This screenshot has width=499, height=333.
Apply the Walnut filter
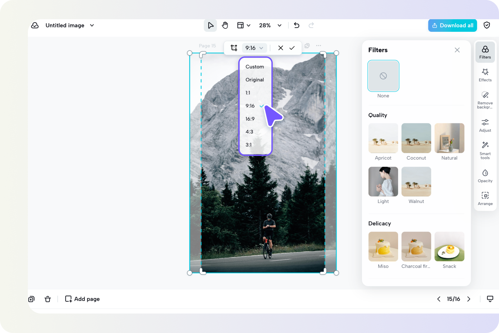point(416,181)
